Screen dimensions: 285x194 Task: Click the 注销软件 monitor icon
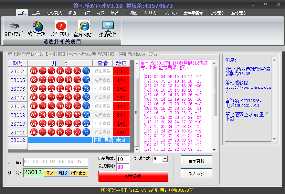(108, 26)
